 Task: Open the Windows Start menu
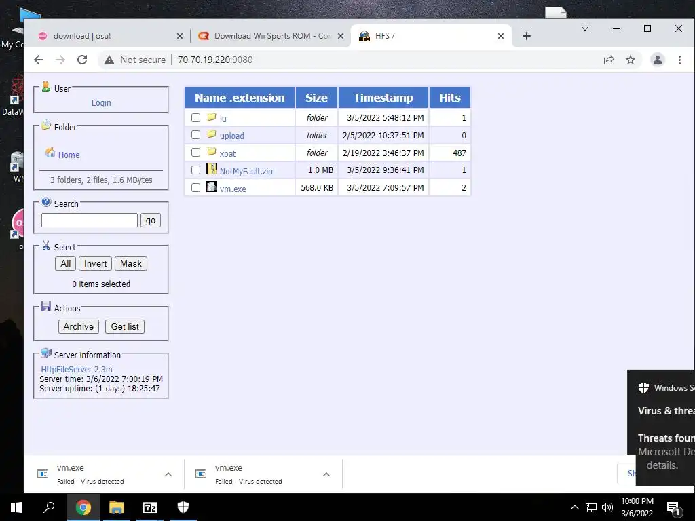16,507
